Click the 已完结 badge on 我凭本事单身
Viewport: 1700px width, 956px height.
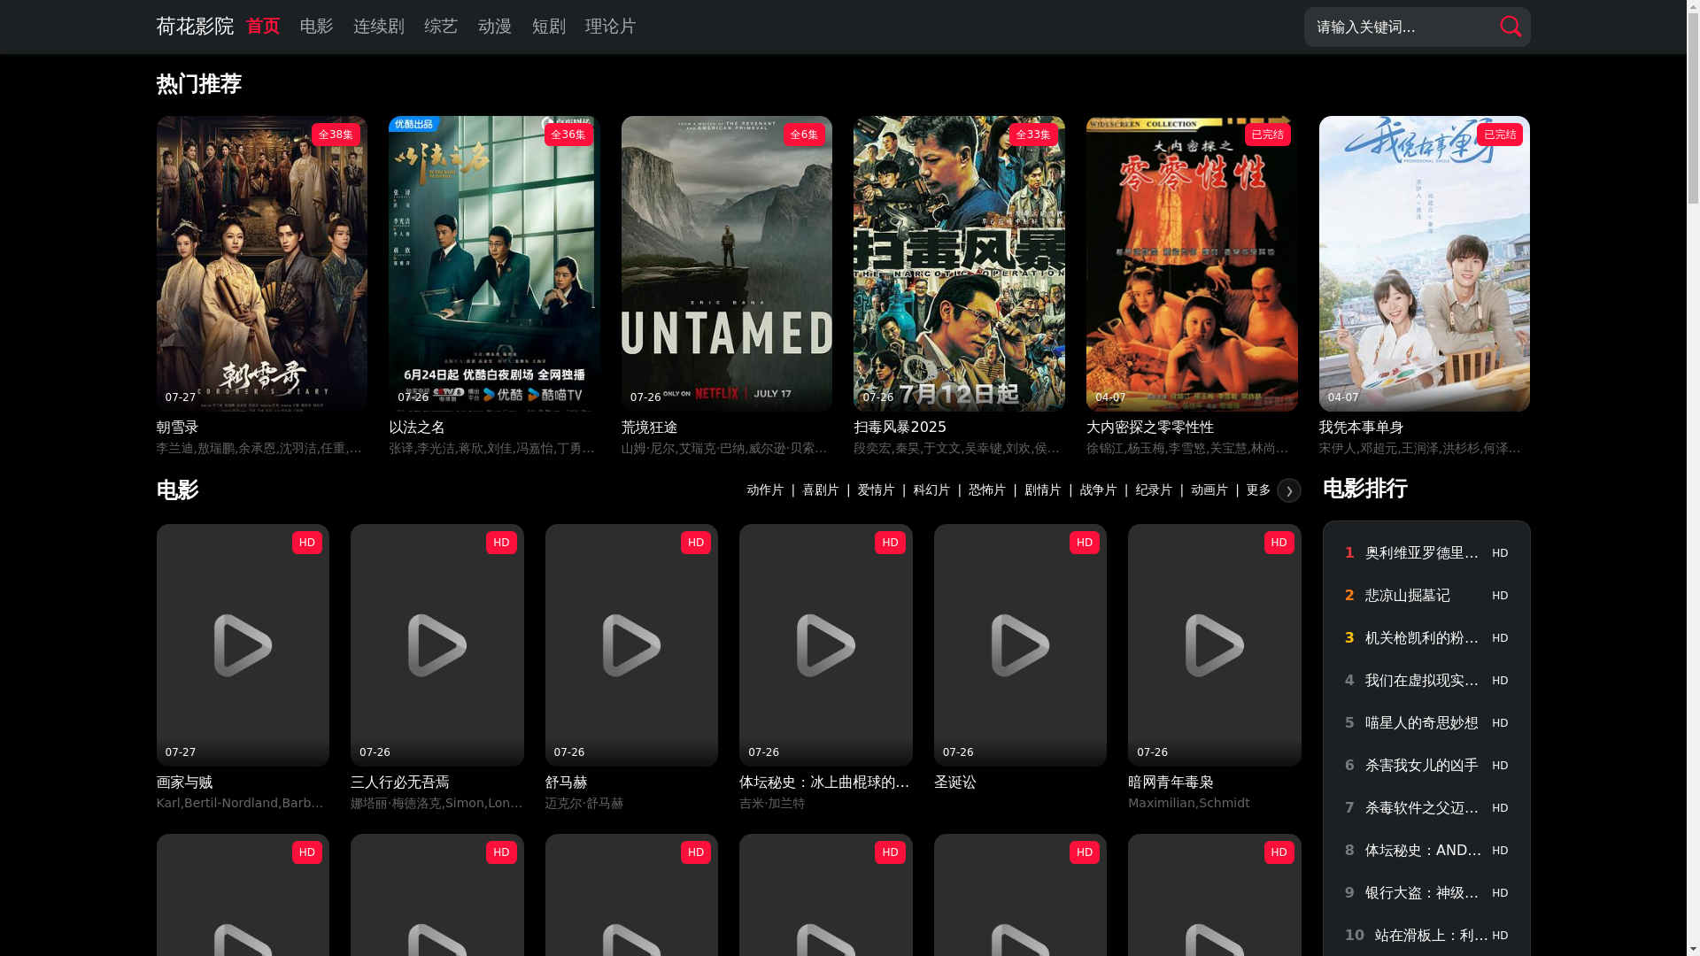point(1500,135)
